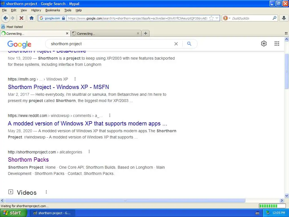This screenshot has width=289, height=217.
Task: Click the 12:05 PM taskbar clock
Action: [279, 213]
